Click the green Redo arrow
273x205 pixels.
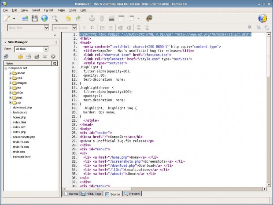[78, 18]
